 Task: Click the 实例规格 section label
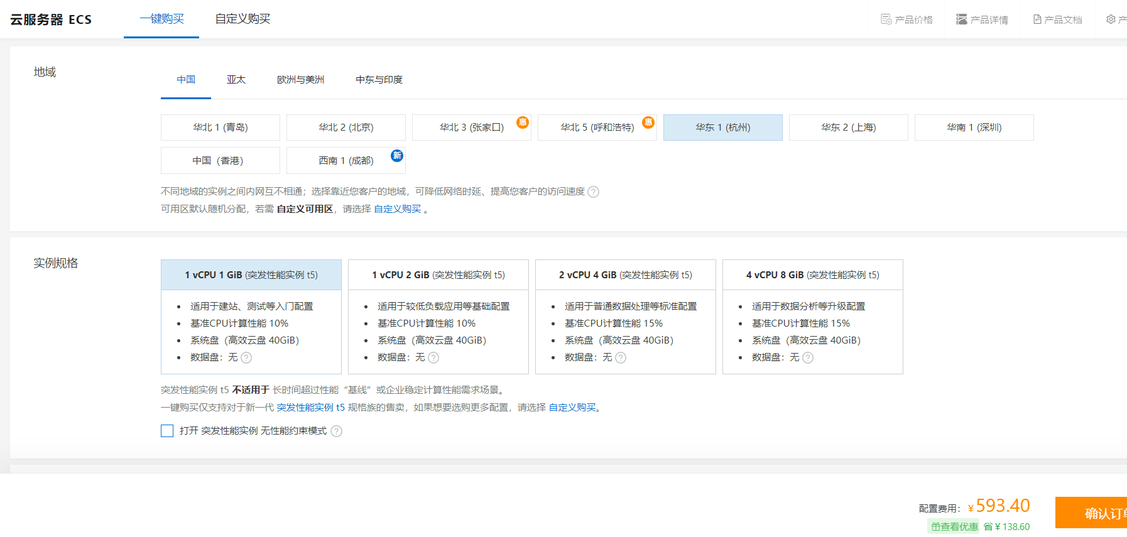[x=56, y=263]
